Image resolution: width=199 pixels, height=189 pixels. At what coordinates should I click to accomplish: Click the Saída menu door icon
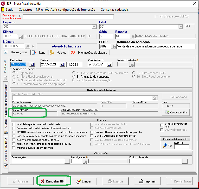click(2, 9)
